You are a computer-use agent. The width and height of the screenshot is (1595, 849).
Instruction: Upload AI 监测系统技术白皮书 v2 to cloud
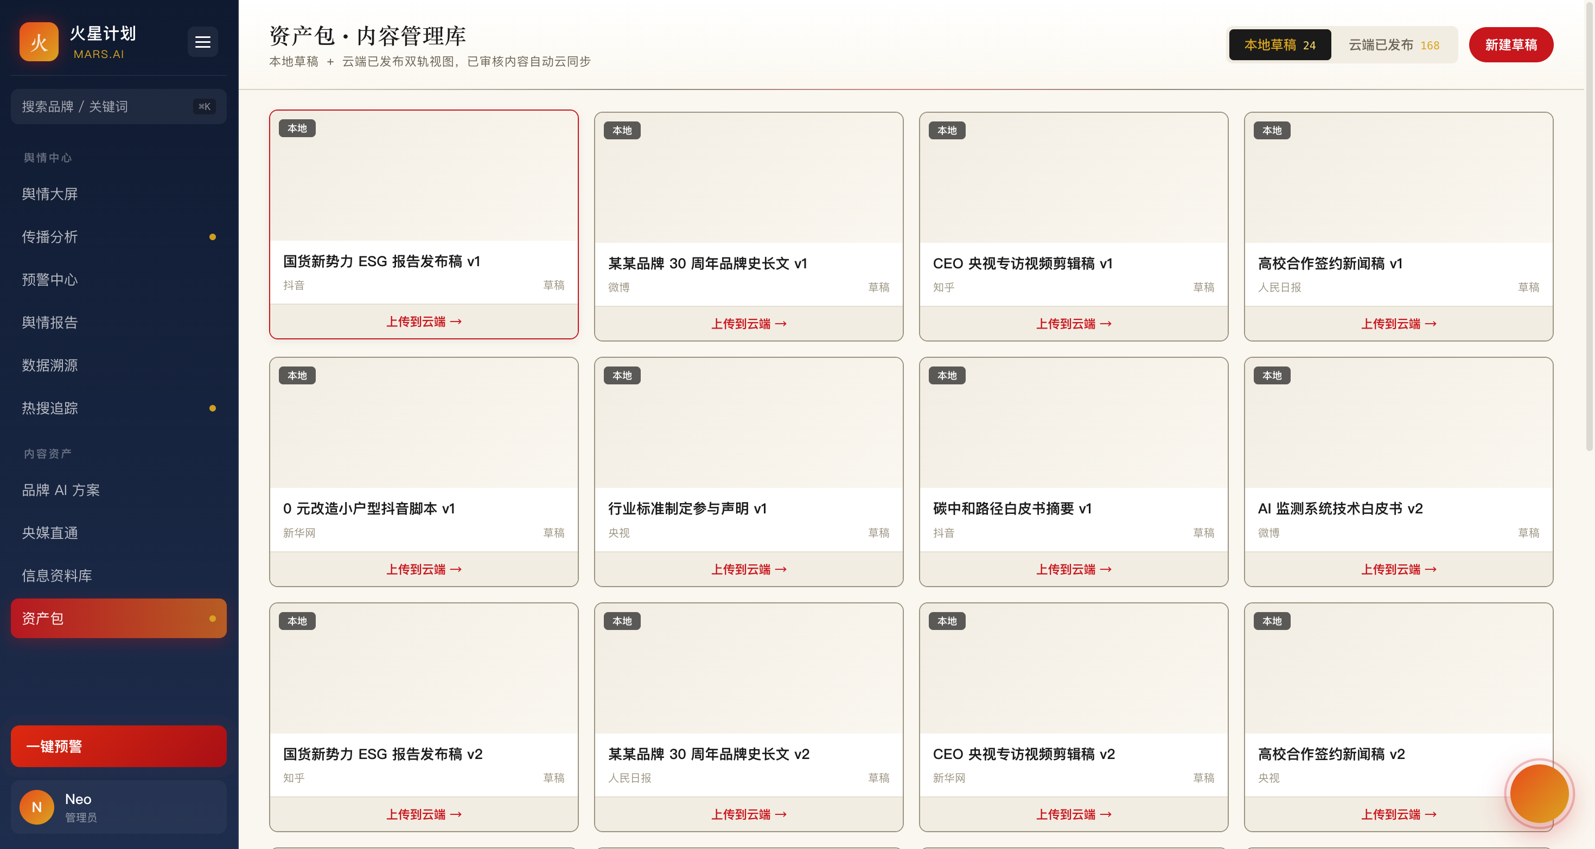pyautogui.click(x=1399, y=569)
